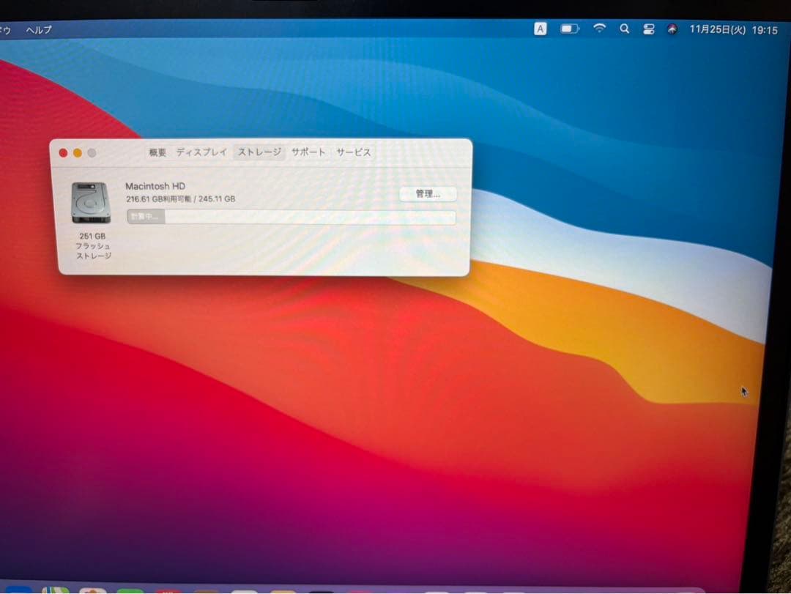Click the Macintosh HD disk icon
This screenshot has height=594, width=791.
pos(89,203)
